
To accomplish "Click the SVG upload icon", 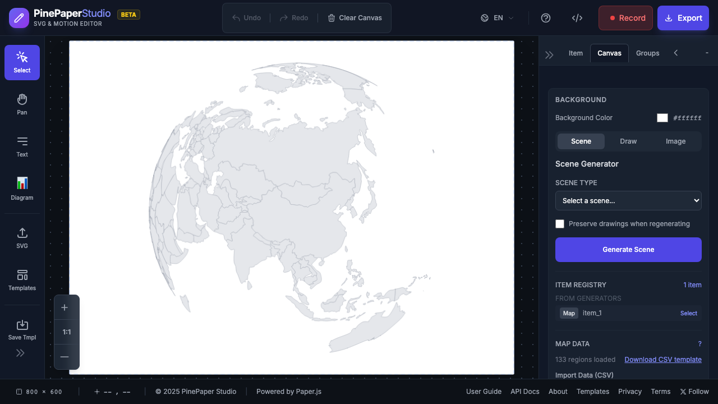I will click(x=22, y=237).
